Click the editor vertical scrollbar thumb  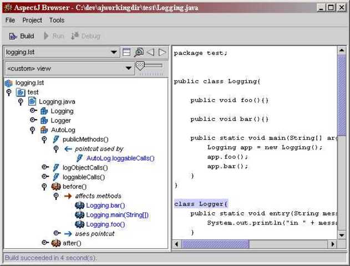coord(342,95)
